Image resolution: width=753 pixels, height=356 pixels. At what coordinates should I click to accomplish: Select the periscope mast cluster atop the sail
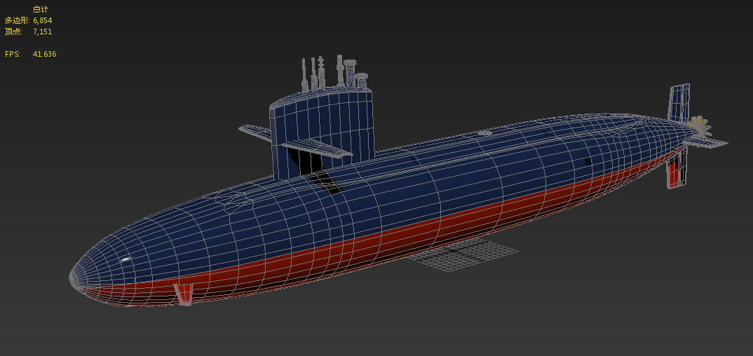pyautogui.click(x=334, y=73)
